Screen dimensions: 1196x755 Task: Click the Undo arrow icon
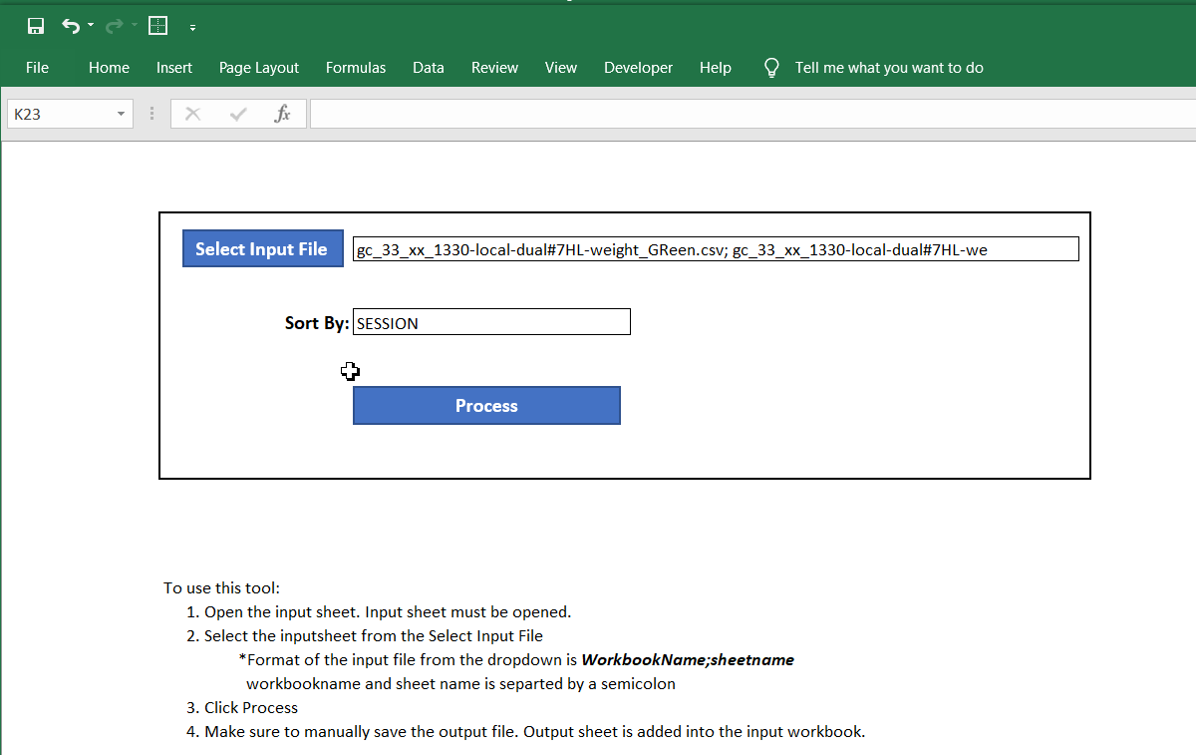click(70, 26)
